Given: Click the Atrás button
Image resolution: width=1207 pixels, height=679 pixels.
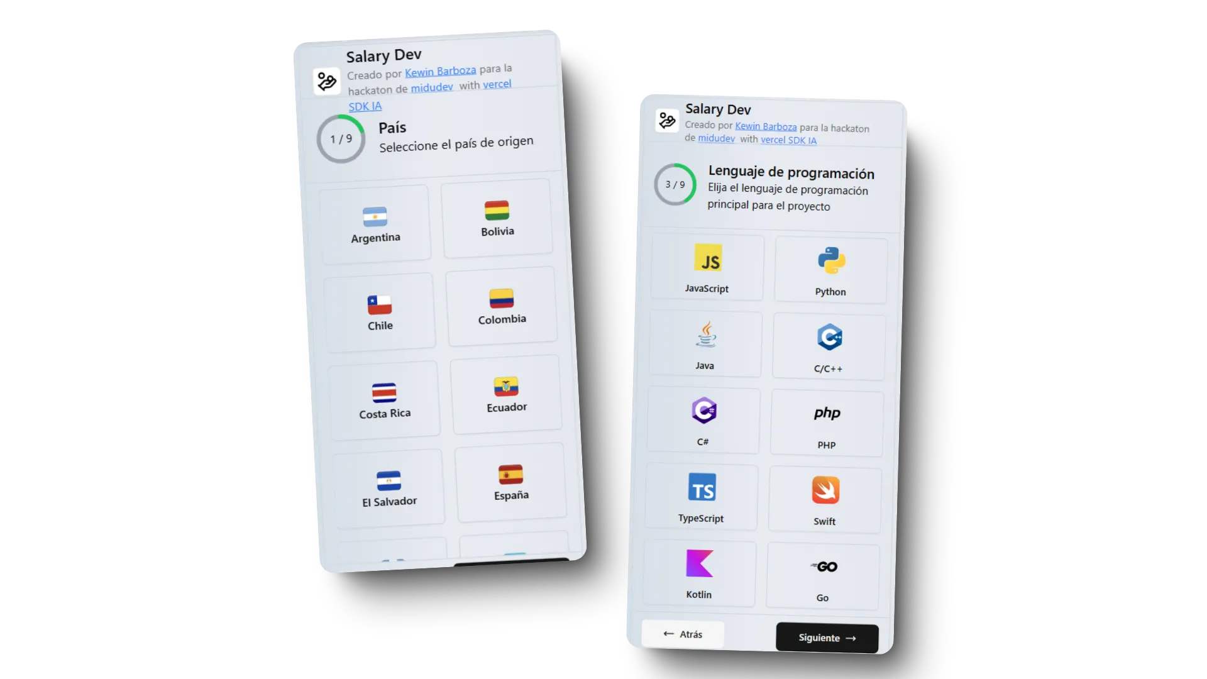Looking at the screenshot, I should coord(681,633).
